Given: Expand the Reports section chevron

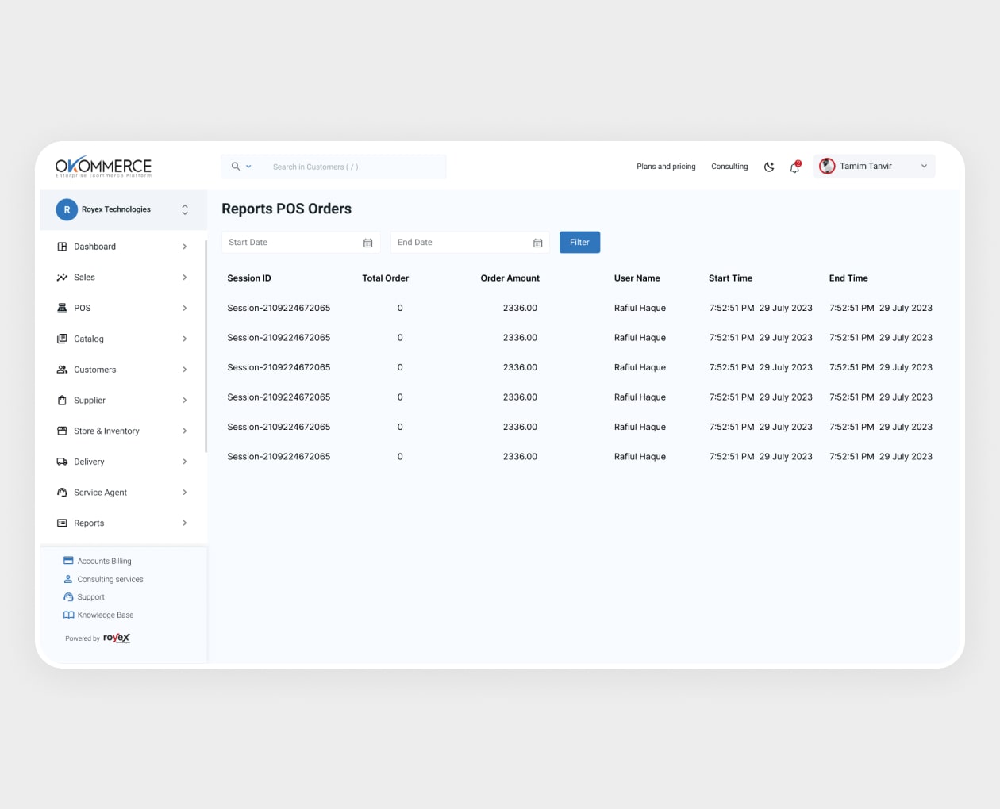Looking at the screenshot, I should pyautogui.click(x=184, y=523).
